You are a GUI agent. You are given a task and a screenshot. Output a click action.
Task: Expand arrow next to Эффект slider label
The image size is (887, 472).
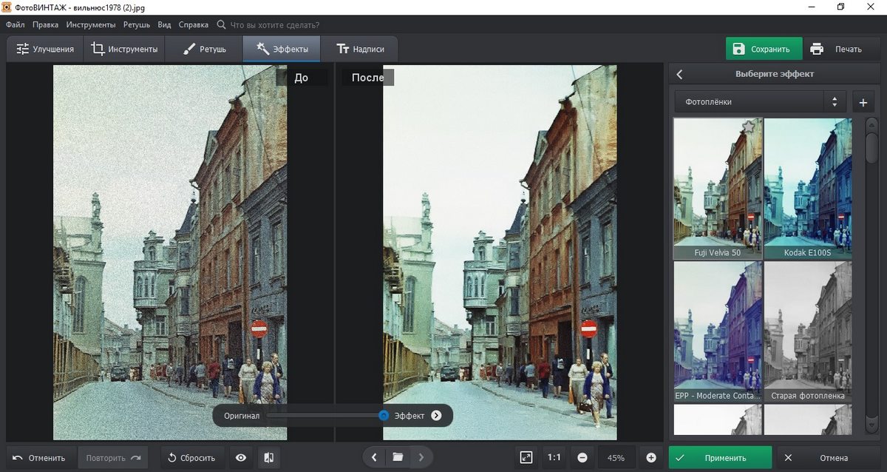point(436,415)
